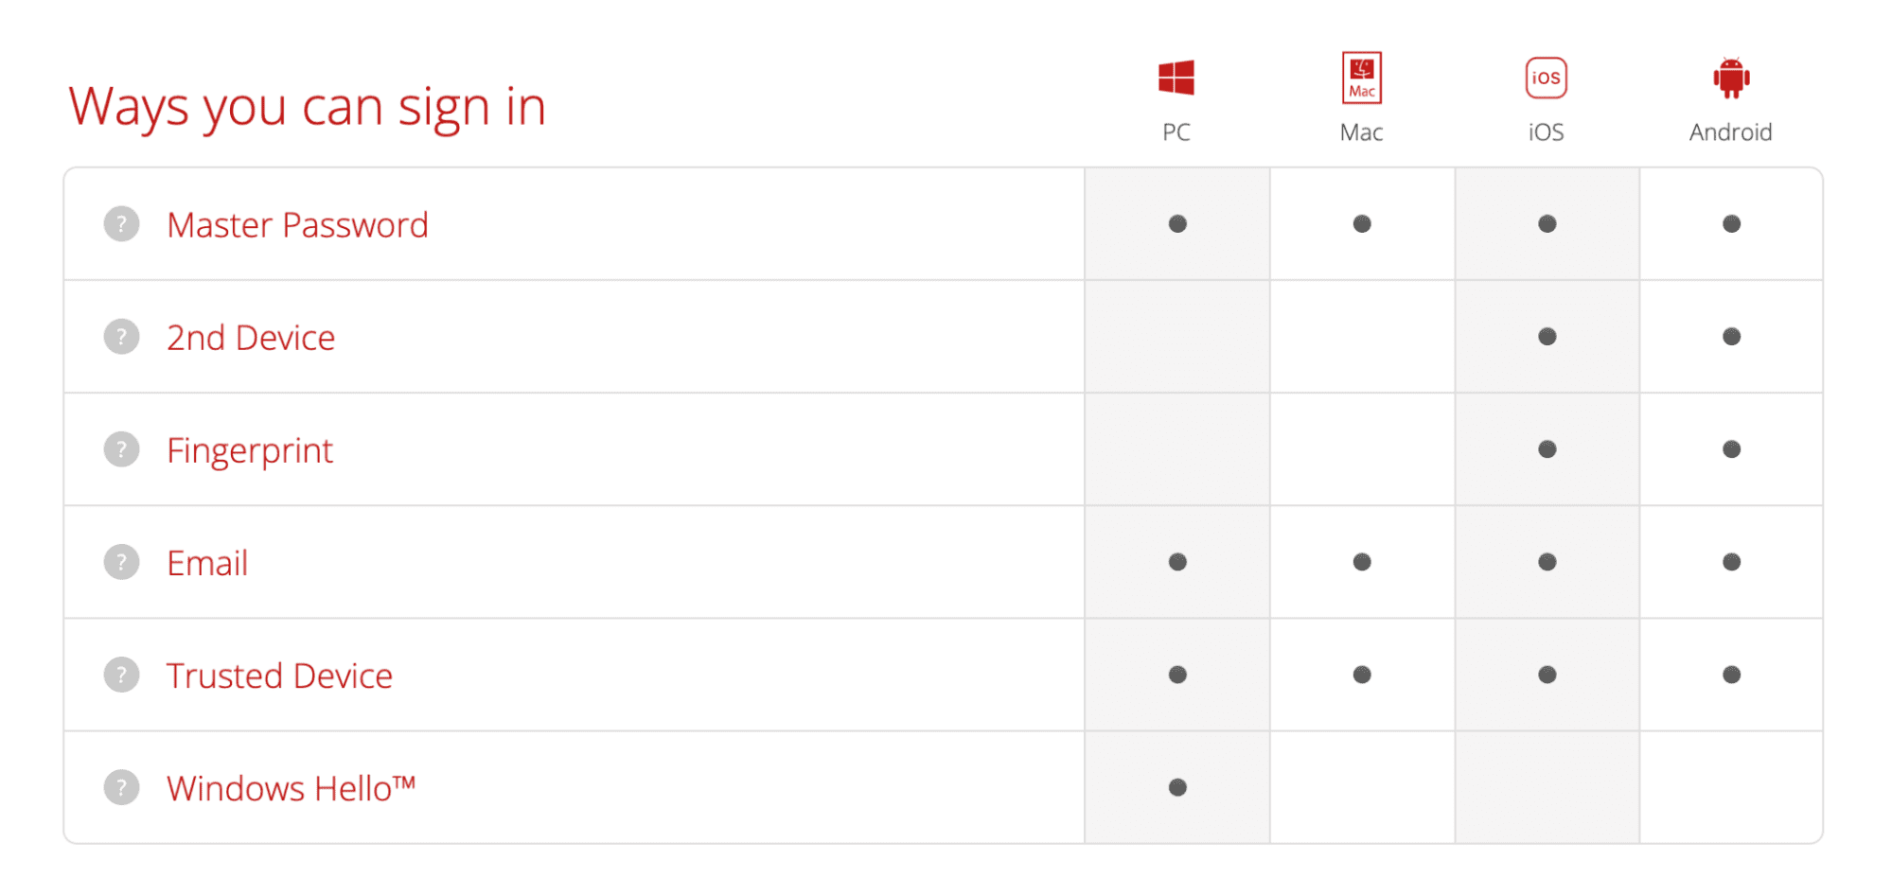Click the PC column label

(x=1176, y=132)
